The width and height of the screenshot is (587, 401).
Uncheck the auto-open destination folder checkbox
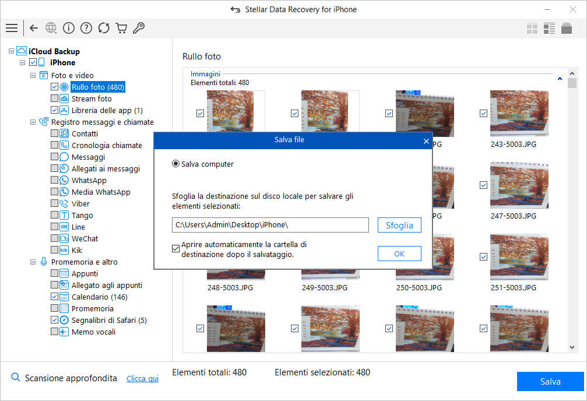pos(175,249)
